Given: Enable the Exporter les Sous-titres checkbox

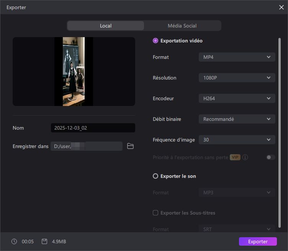Looking at the screenshot, I should click(155, 213).
